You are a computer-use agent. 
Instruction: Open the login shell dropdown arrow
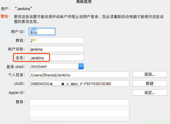click(x=81, y=66)
